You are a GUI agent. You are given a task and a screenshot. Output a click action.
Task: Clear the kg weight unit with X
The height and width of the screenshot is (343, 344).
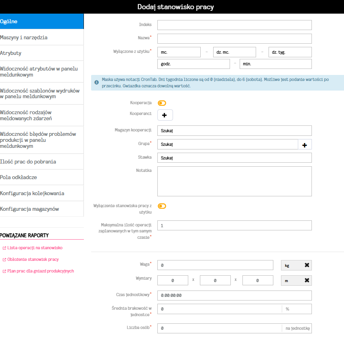coord(307,265)
